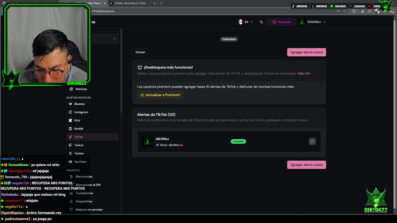Click the tiktok-diki96zz channel label
The image size is (397, 223).
(x=169, y=145)
